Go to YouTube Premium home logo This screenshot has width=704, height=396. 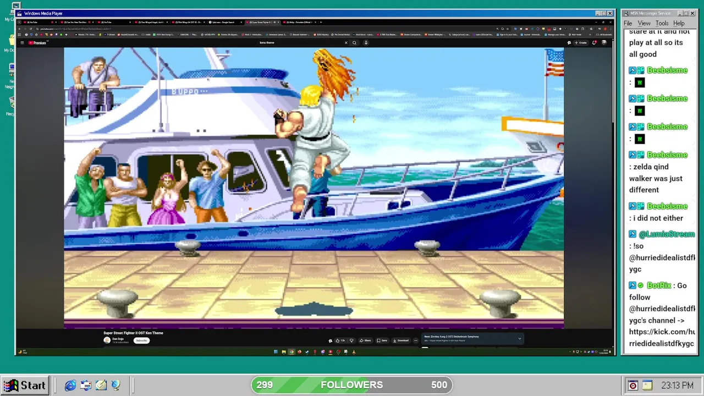tap(38, 42)
